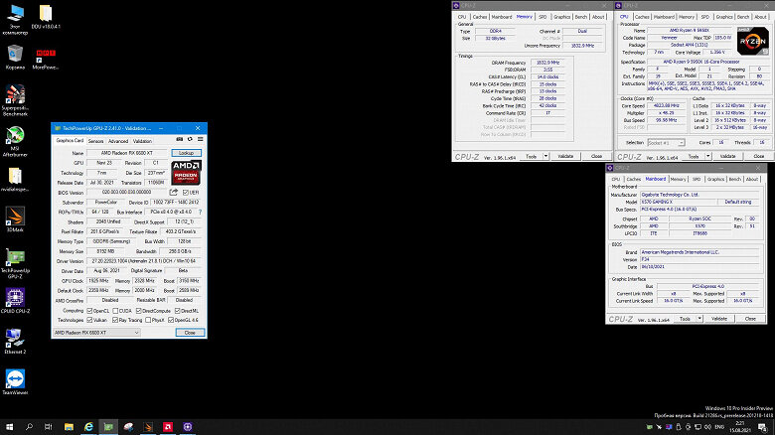Open Task View on taskbar
This screenshot has width=775, height=435.
coord(48,427)
